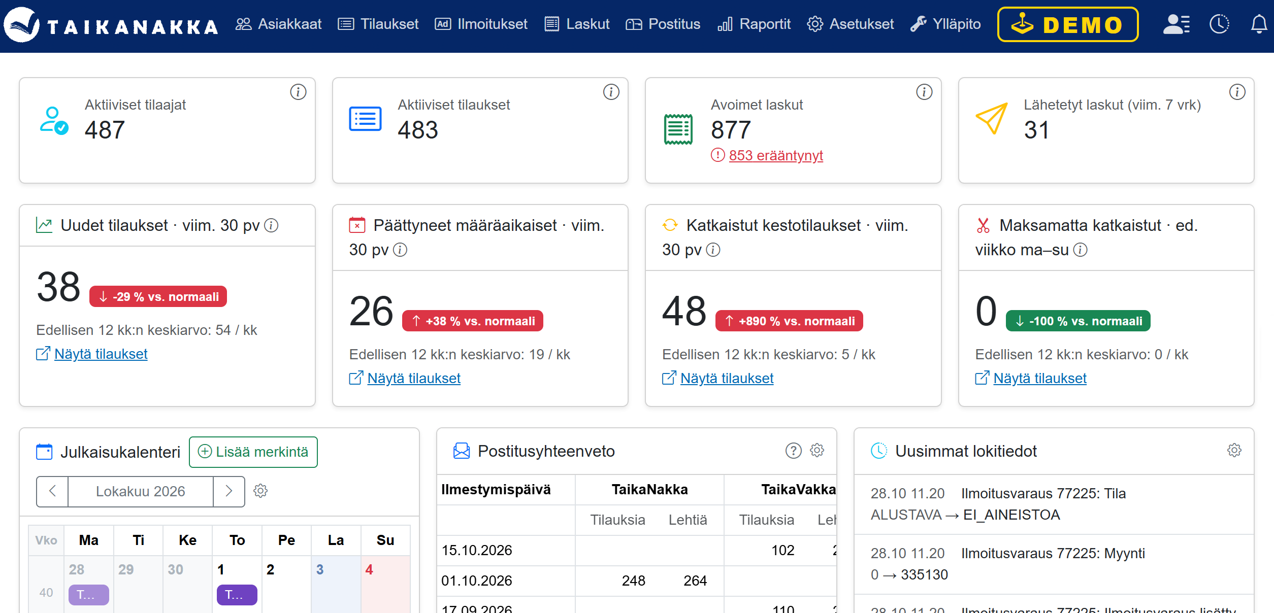1274x613 pixels.
Task: Click the Lokakuu 2026 month label
Action: [141, 491]
